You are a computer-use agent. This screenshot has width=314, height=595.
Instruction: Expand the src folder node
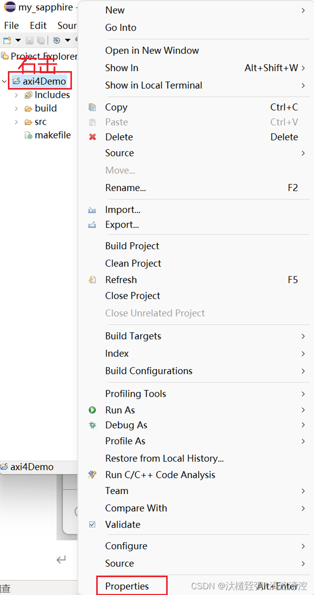[16, 122]
